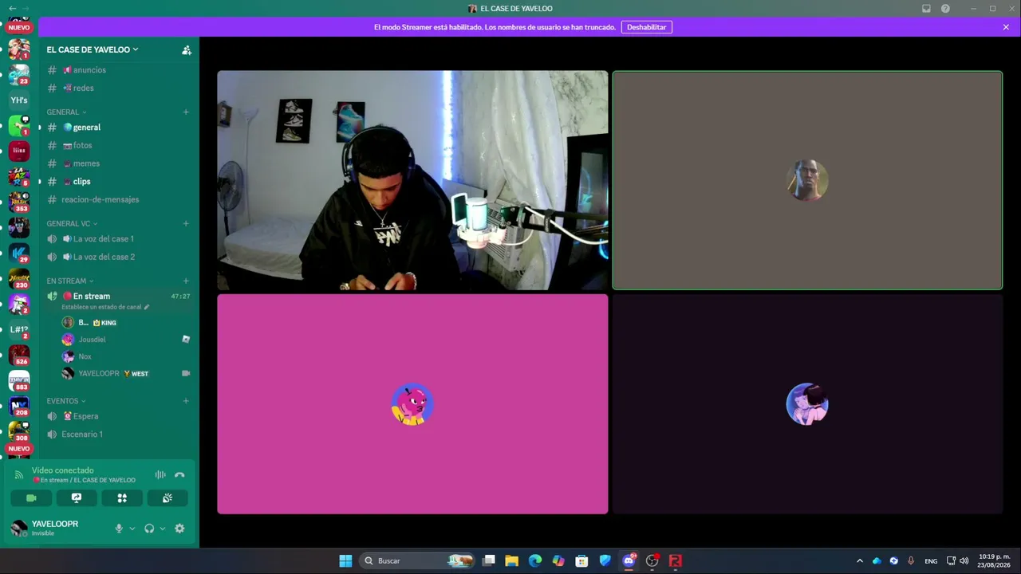Switch to the general text channel
The height and width of the screenshot is (574, 1021).
click(x=118, y=128)
